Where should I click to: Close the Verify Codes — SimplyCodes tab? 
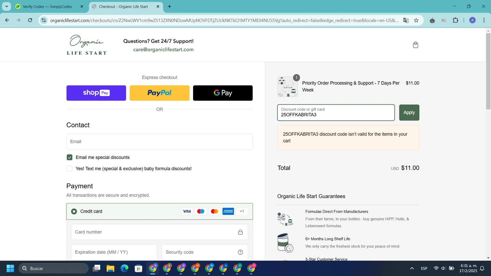coord(82,7)
